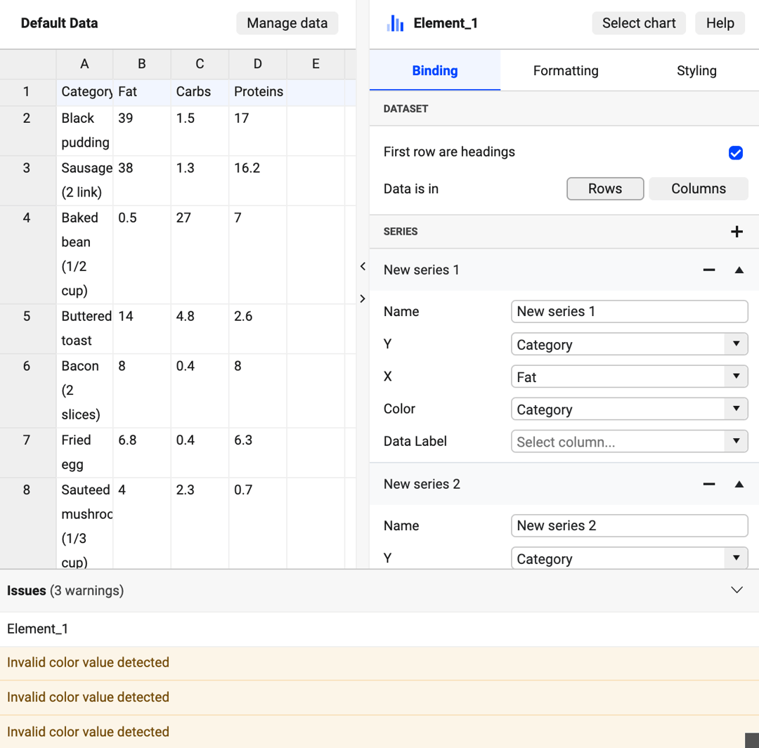Screen dimensions: 759x748
Task: Click the bar chart icon beside Element_1
Action: 395,23
